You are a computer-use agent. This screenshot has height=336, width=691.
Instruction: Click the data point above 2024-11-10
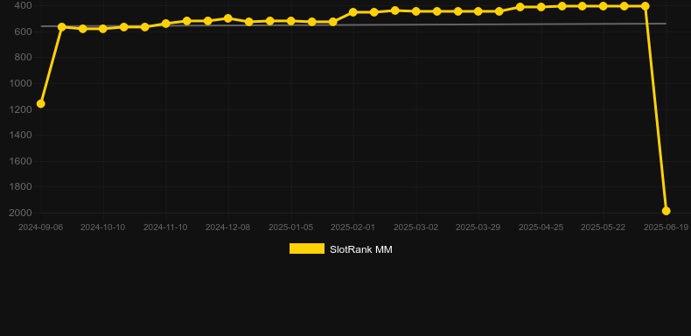(x=165, y=24)
